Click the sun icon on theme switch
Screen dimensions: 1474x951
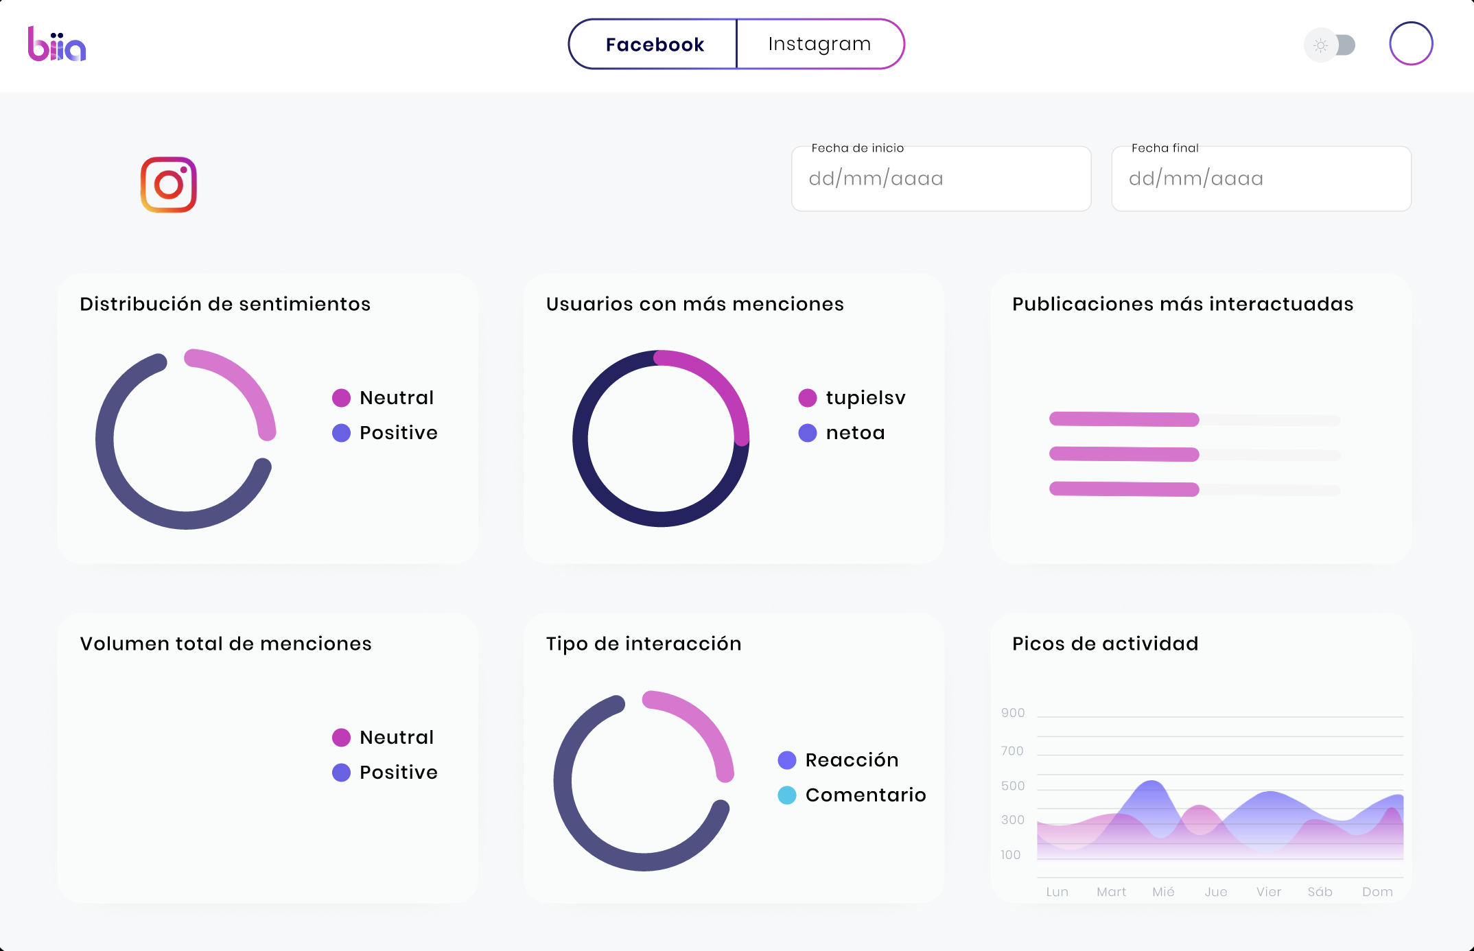click(x=1320, y=45)
